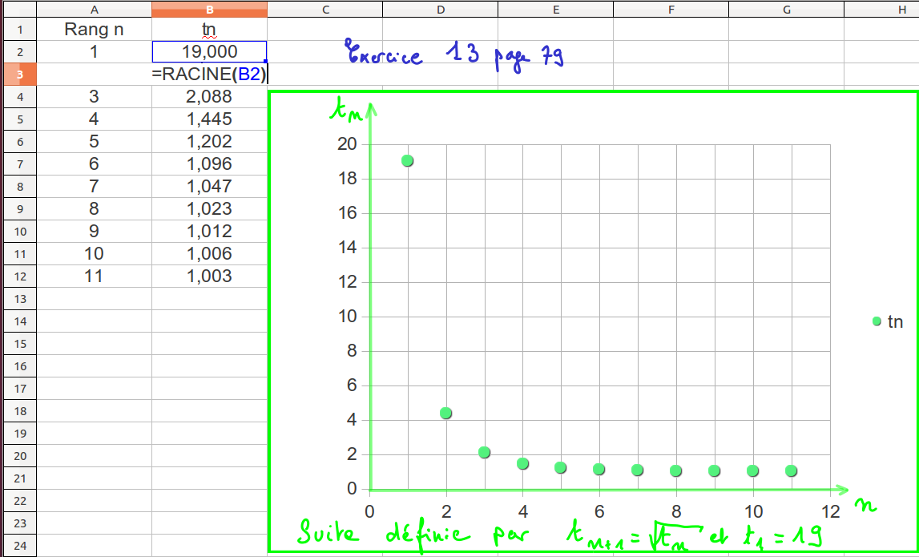
Task: Click the chart data point near 19
Action: click(x=407, y=160)
